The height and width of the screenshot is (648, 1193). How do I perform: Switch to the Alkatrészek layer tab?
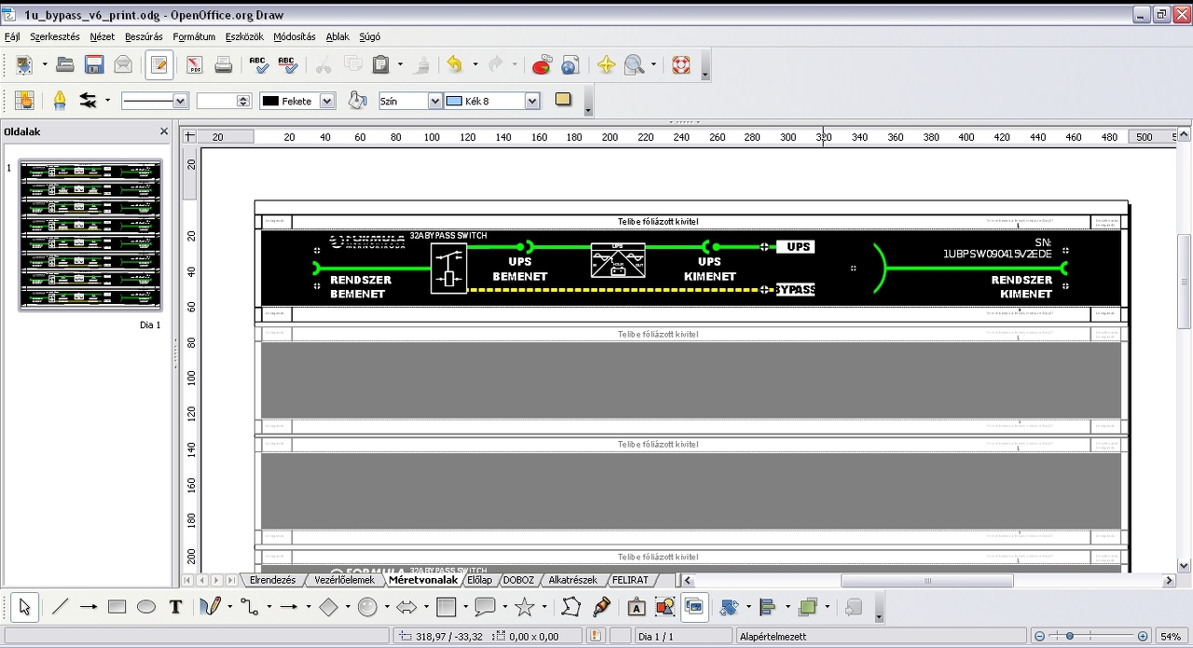(572, 580)
